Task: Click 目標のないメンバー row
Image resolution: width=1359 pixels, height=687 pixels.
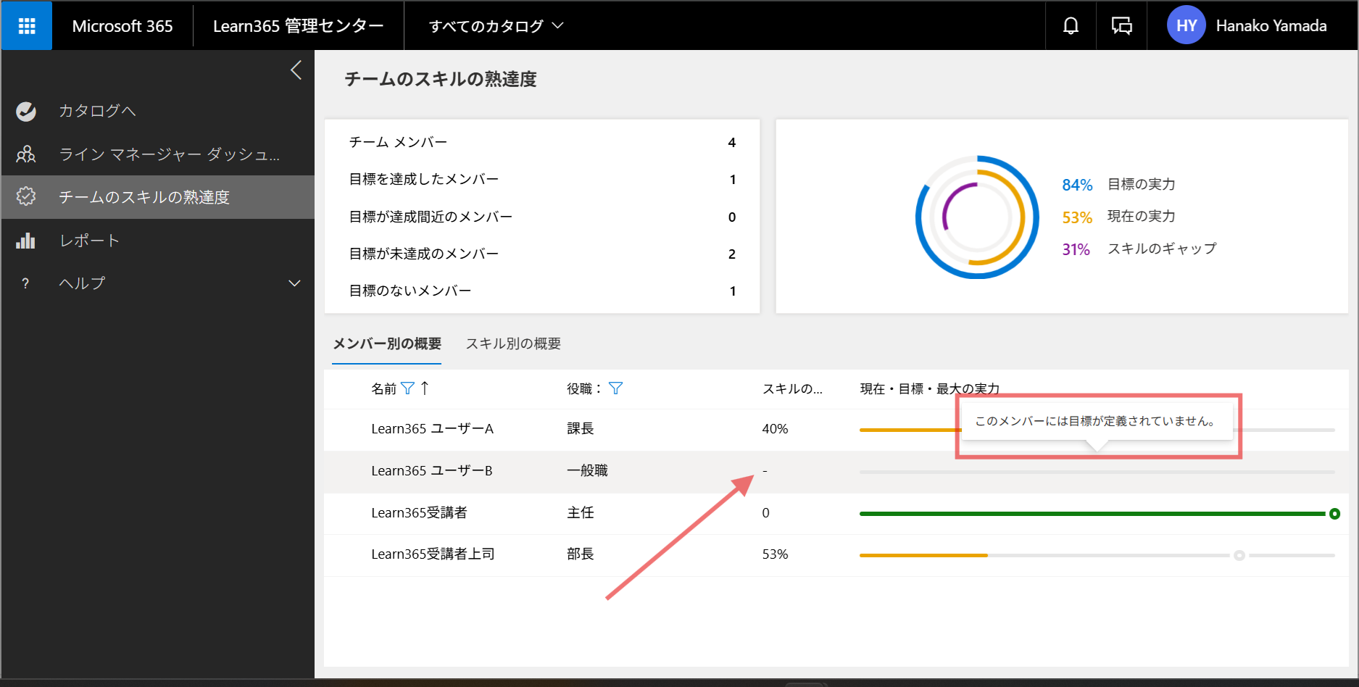Action: point(542,291)
